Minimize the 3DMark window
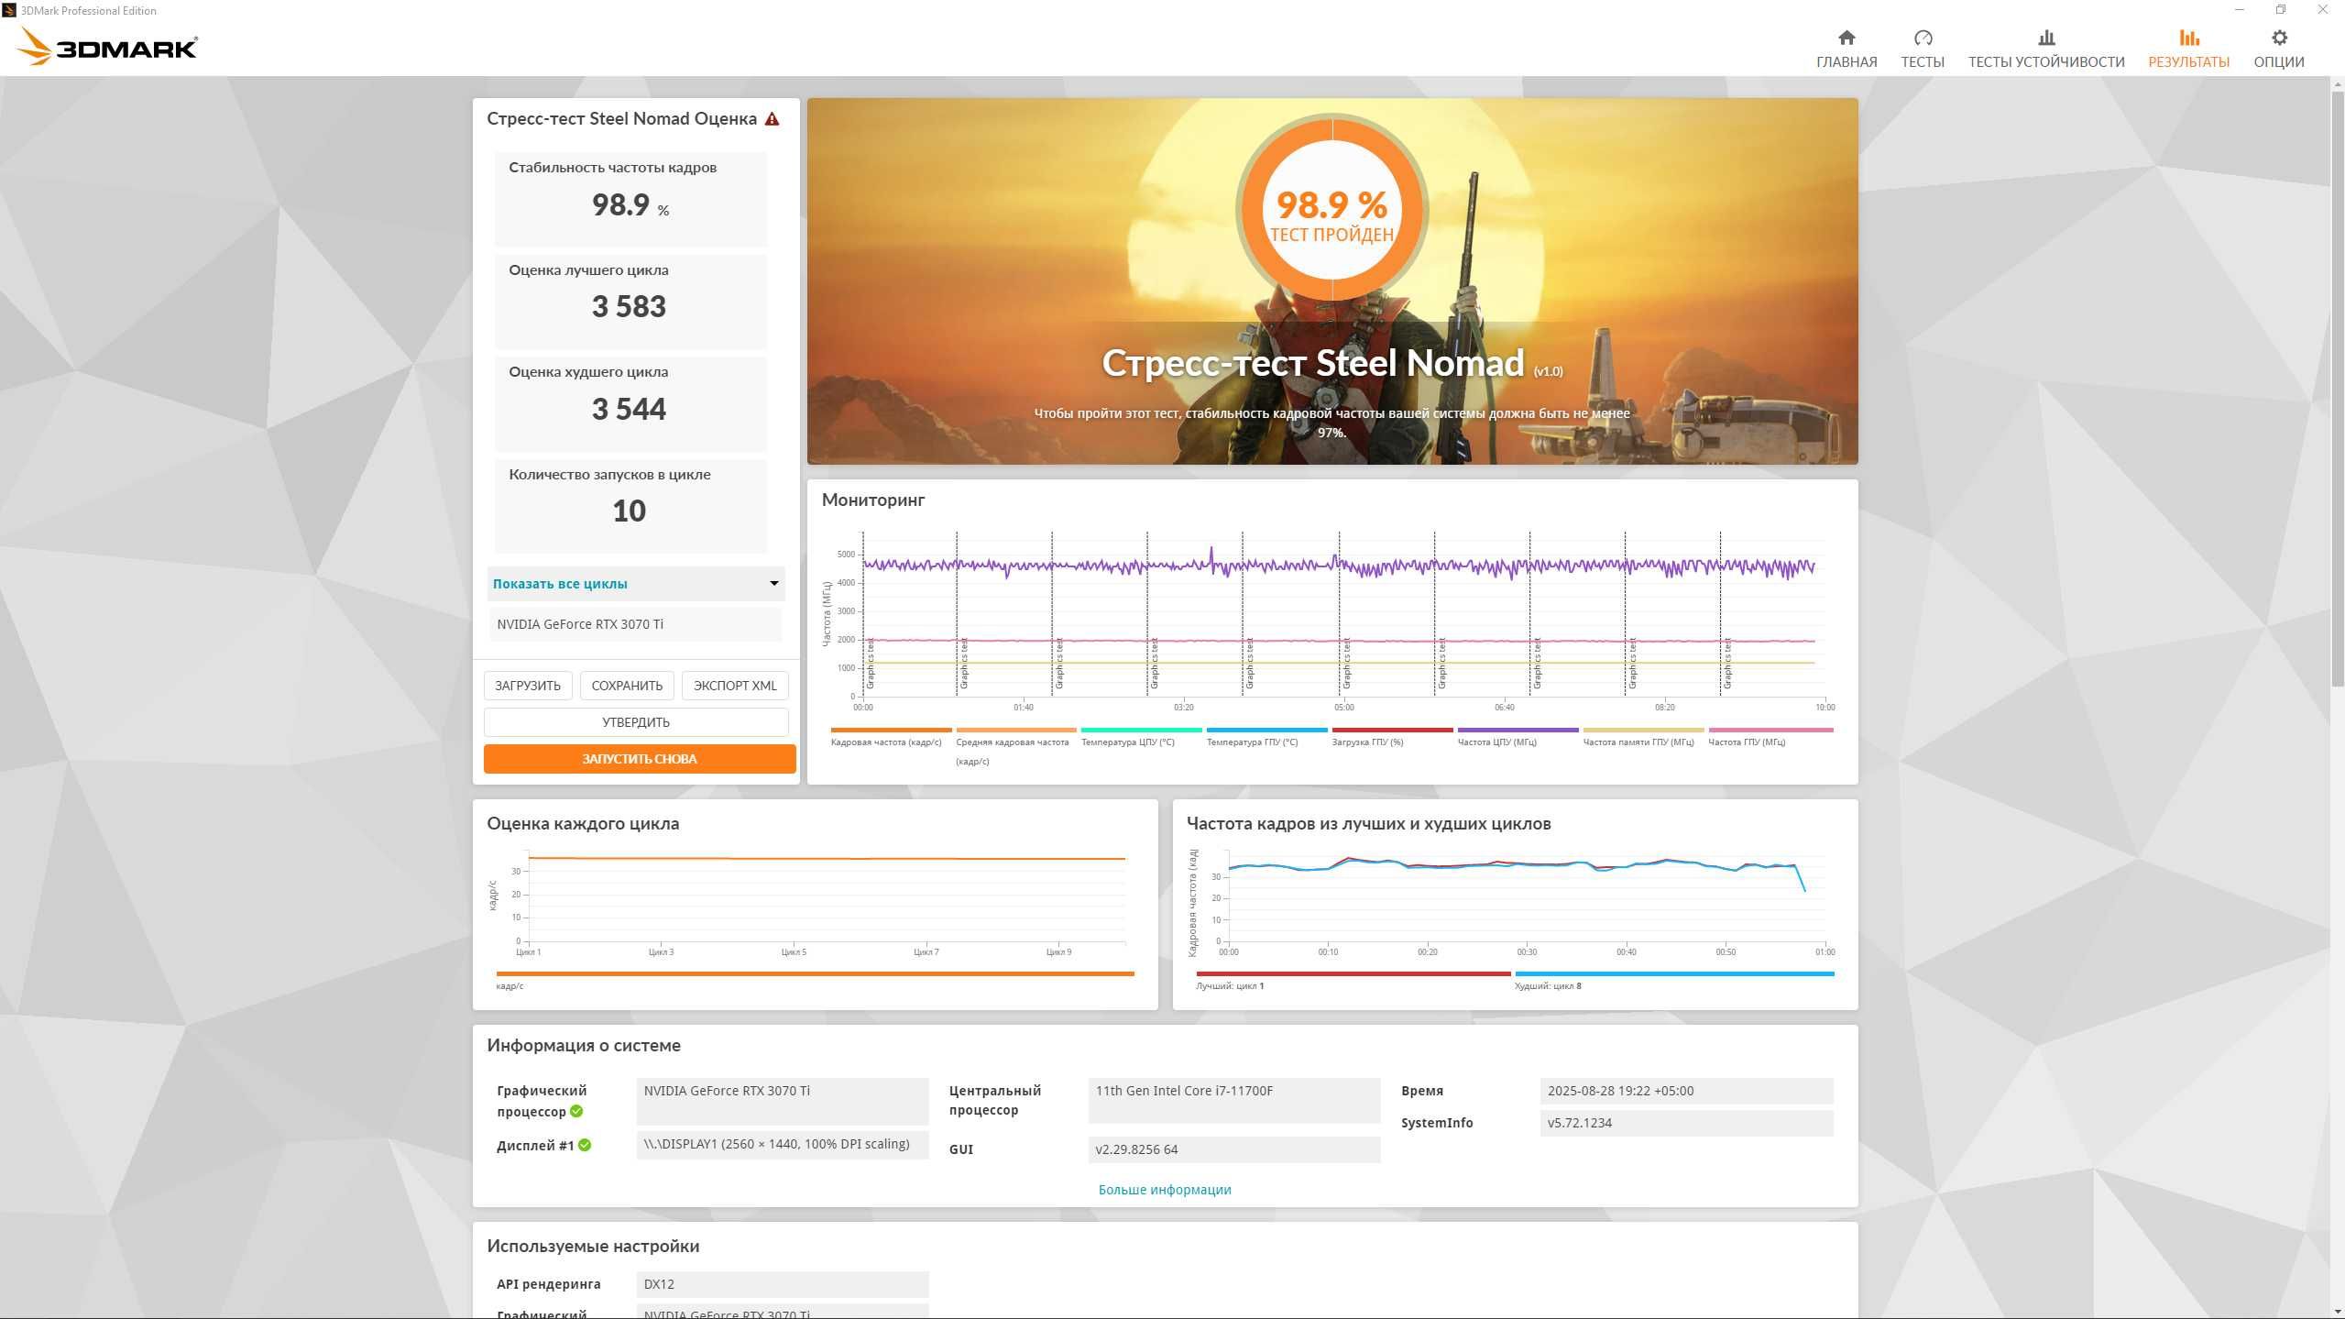This screenshot has width=2345, height=1319. [x=2240, y=10]
